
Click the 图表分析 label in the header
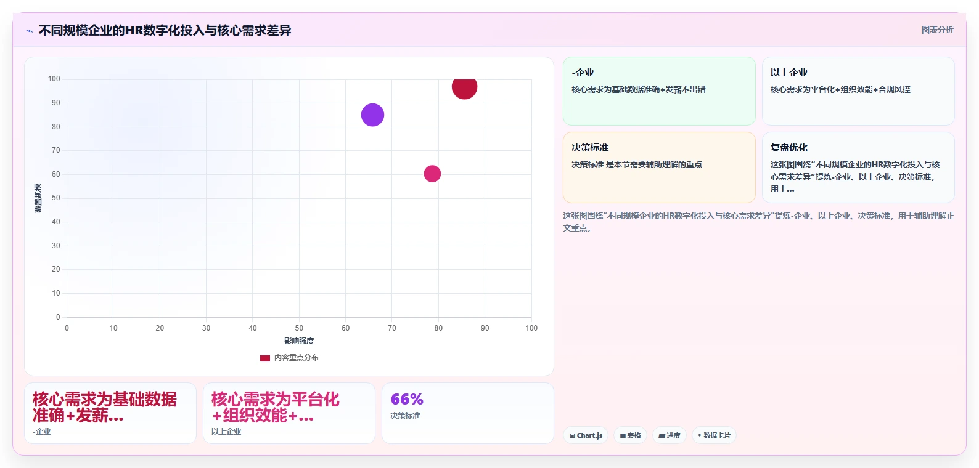tap(937, 30)
